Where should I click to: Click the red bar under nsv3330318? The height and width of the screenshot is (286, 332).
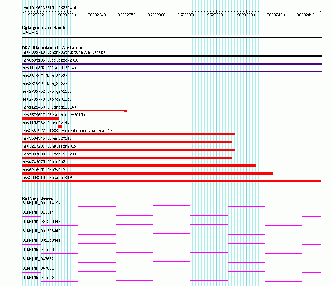pos(172,181)
